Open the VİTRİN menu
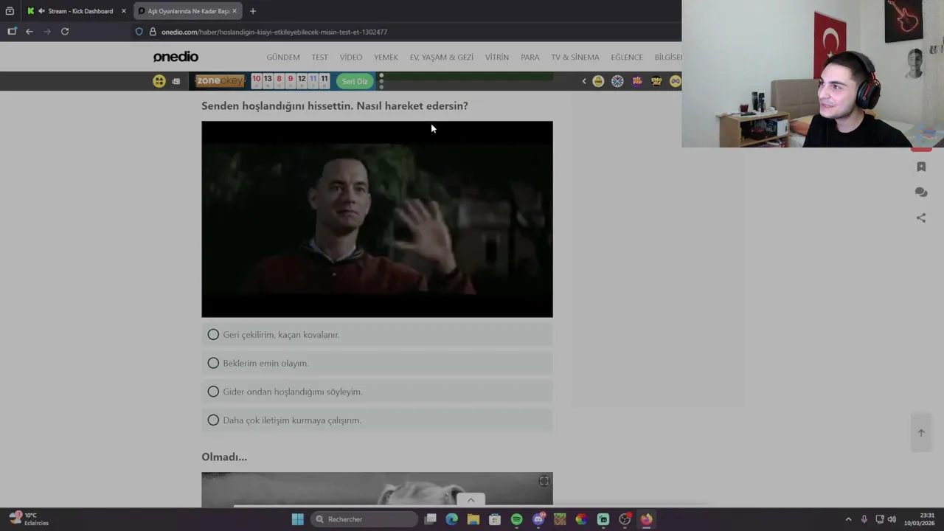 [497, 57]
